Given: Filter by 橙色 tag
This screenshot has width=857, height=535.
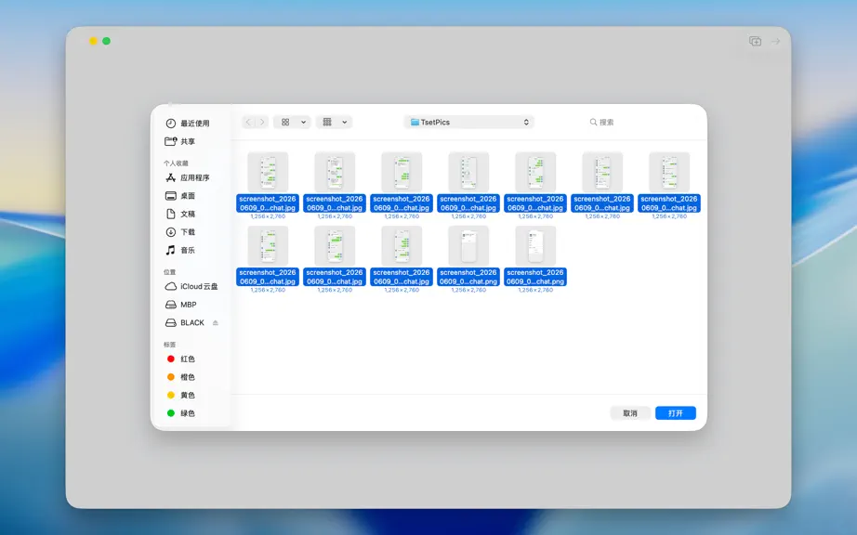Looking at the screenshot, I should (180, 377).
